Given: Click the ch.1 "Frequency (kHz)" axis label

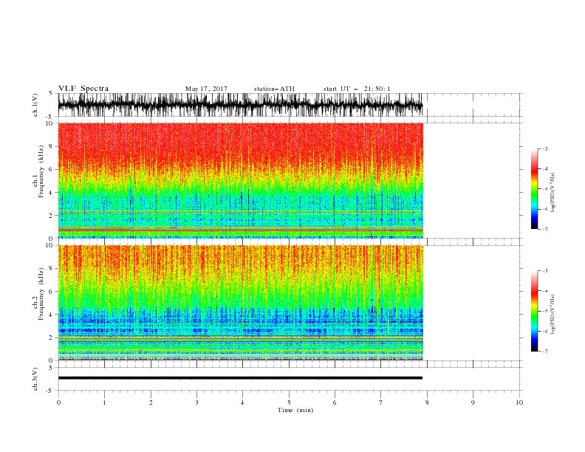Looking at the screenshot, I should click(41, 171).
